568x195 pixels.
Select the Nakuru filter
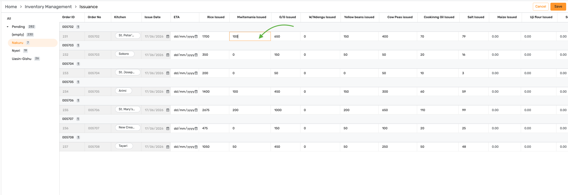tap(32, 43)
